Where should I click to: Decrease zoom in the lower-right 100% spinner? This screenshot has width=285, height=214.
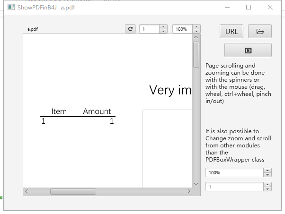point(267,175)
